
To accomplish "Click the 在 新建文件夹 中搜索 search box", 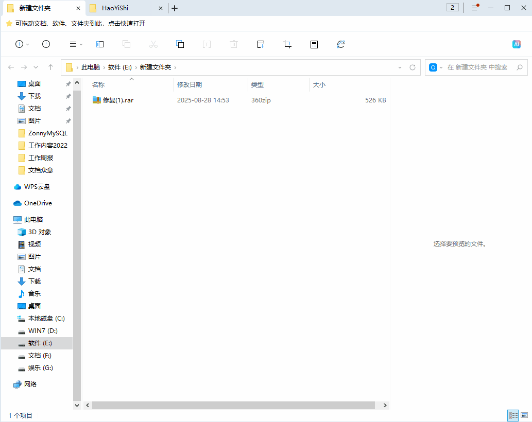I will [477, 67].
